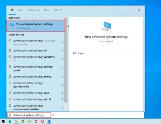Switch to the Web tab
The width and height of the screenshot is (161, 124).
46,10
